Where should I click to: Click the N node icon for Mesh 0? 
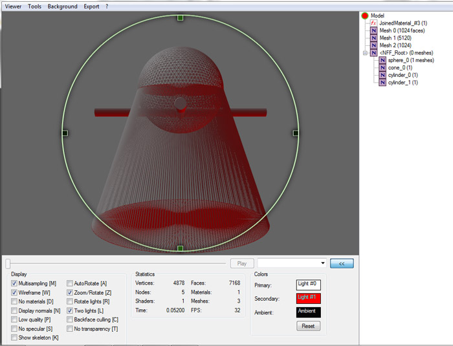pos(373,30)
